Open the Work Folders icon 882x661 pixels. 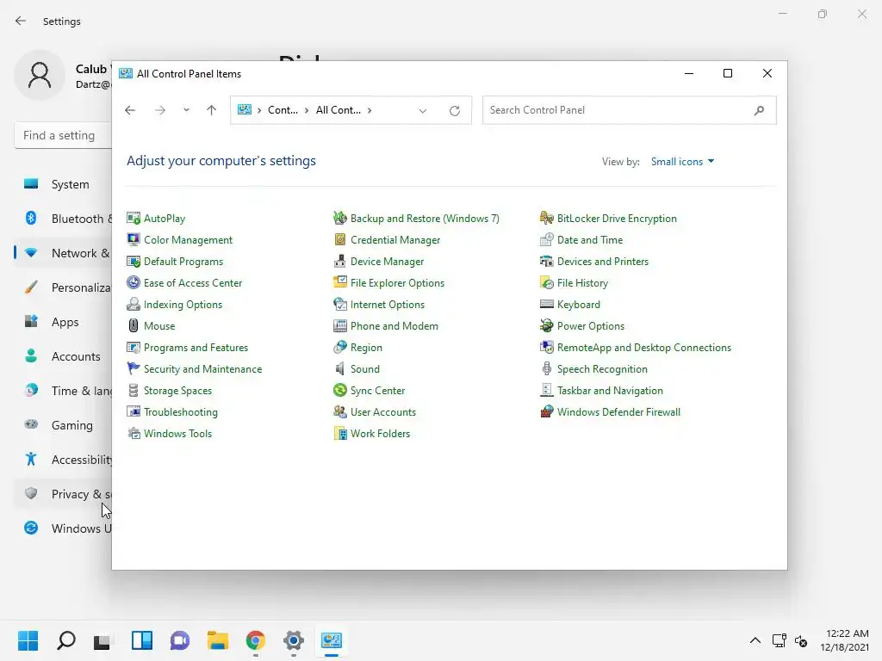[x=339, y=434]
